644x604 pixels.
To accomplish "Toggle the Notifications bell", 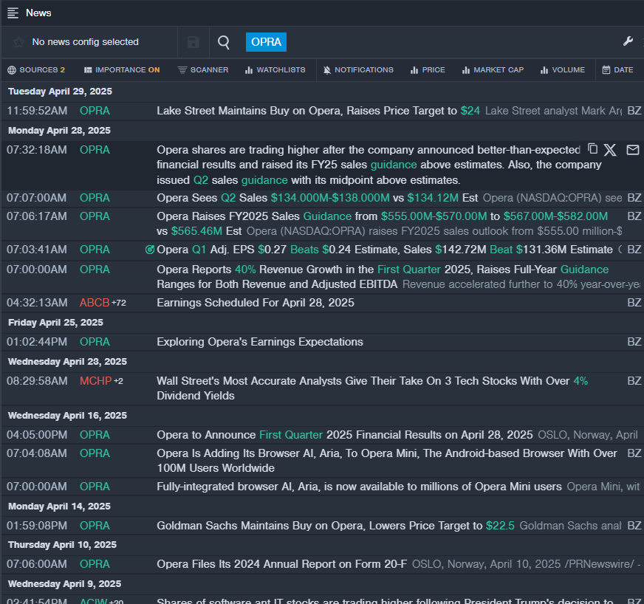I will (358, 70).
